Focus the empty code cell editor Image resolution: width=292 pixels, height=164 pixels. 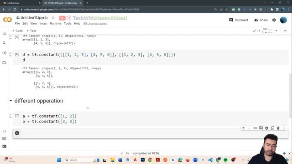(x=155, y=133)
